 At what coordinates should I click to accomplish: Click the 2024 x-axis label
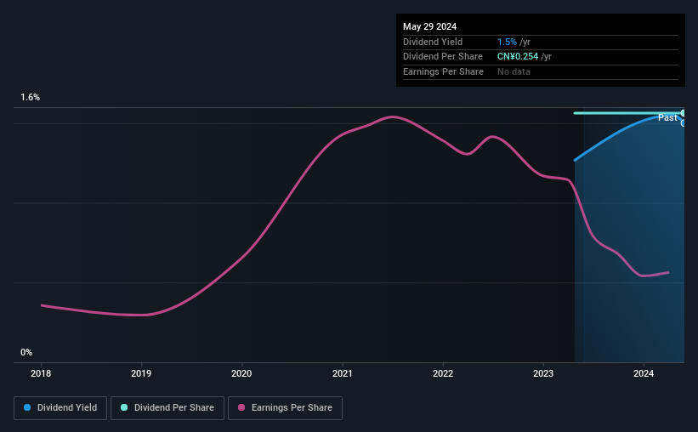tap(644, 373)
